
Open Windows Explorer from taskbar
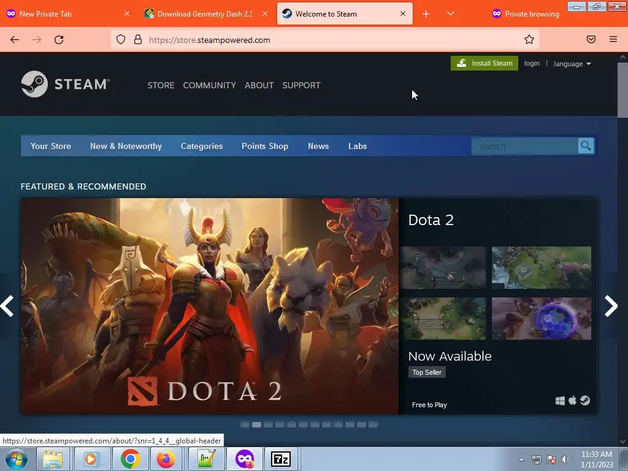point(53,459)
